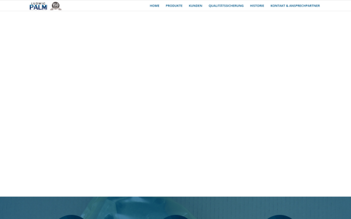Viewport: 351px width, 219px height.
Task: Open the Kunden page
Action: coord(195,6)
